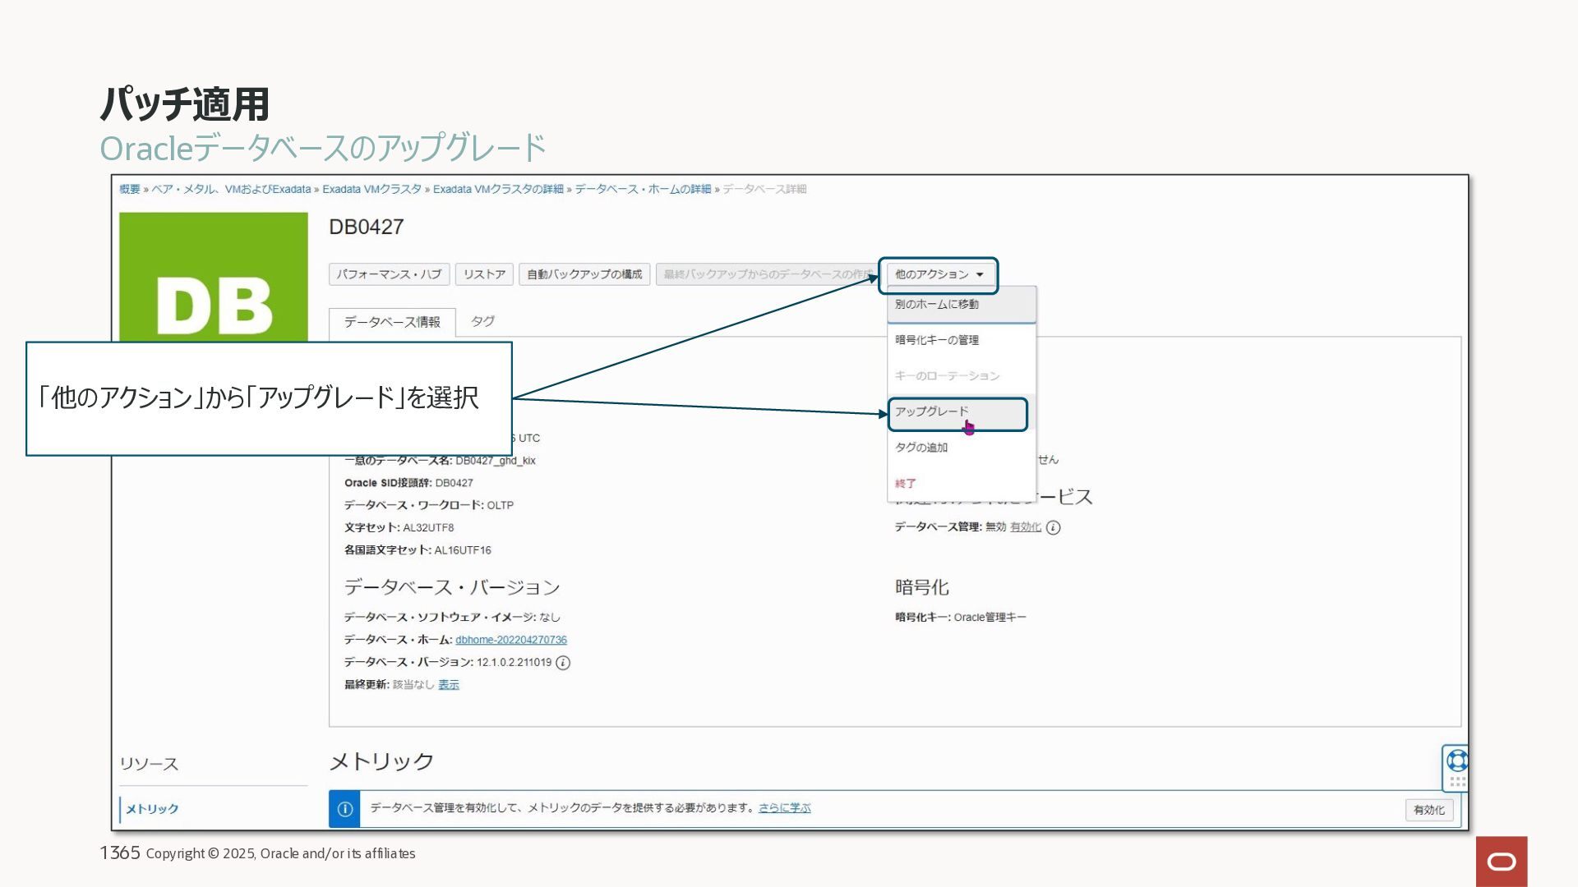
Task: Open the 他のアクション dropdown
Action: coord(939,275)
